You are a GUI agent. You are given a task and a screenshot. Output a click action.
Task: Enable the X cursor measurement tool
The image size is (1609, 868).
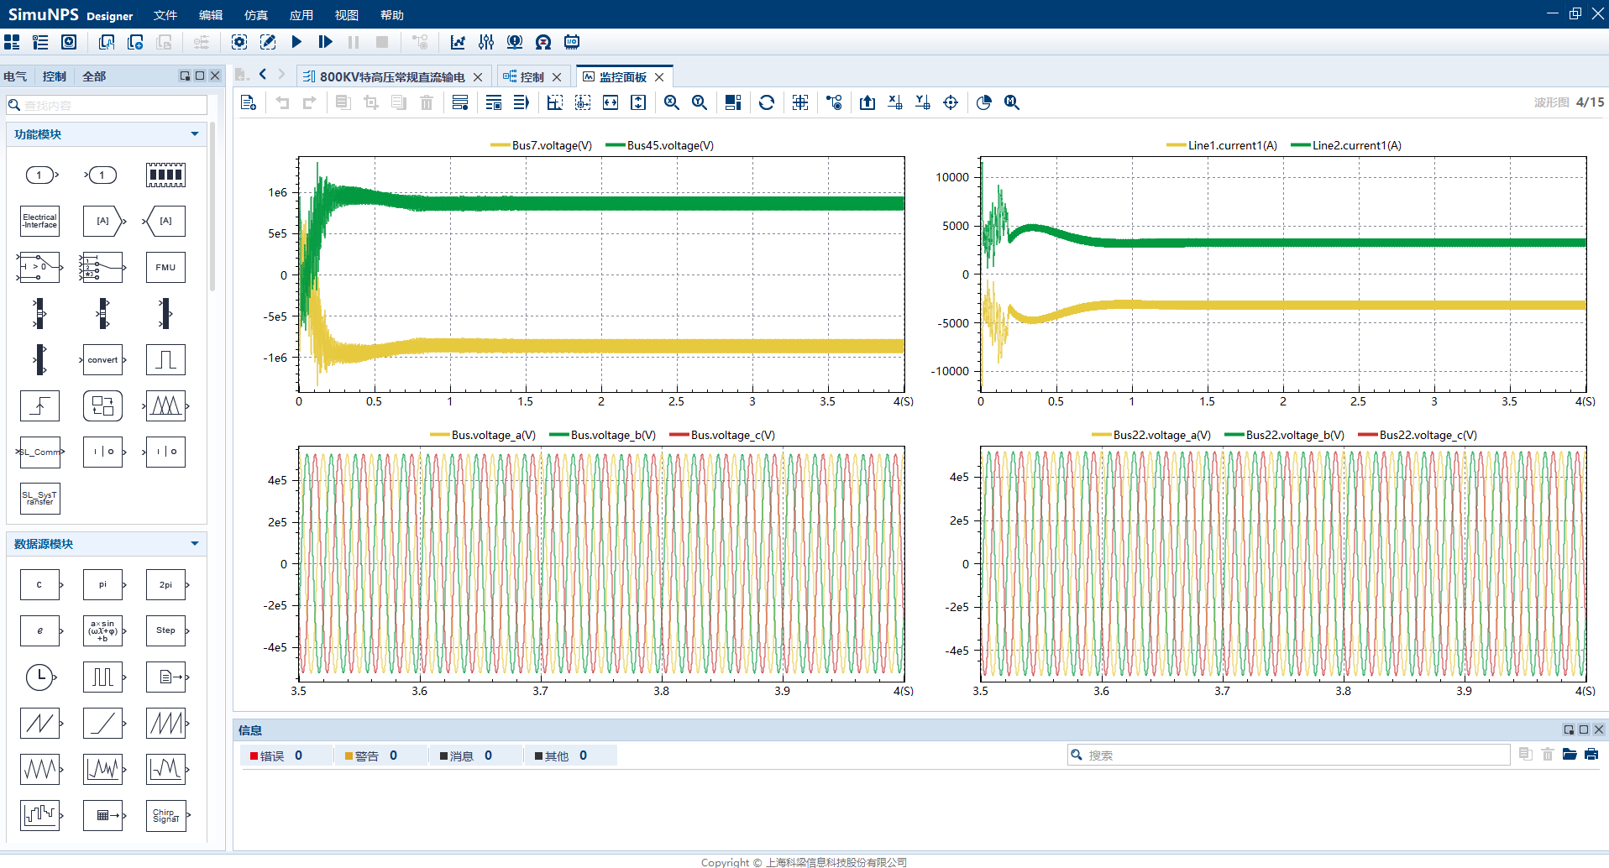(895, 102)
